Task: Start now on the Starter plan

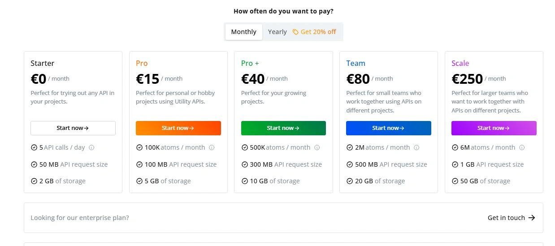Action: pos(73,128)
